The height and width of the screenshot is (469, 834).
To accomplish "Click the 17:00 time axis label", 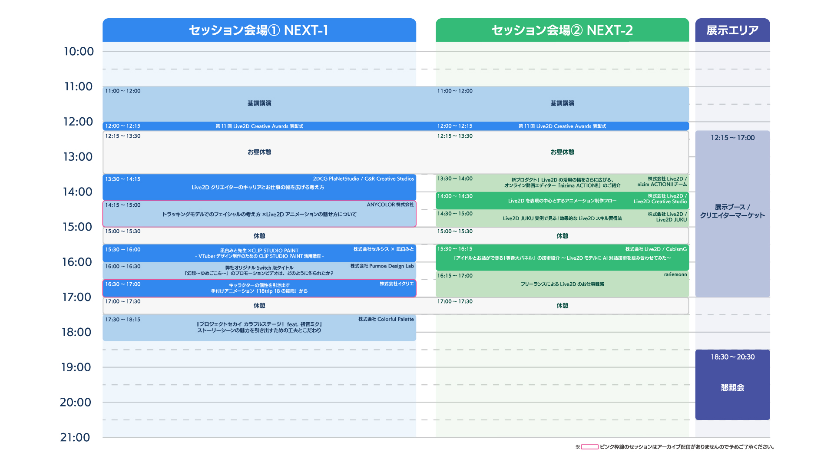I will point(76,297).
